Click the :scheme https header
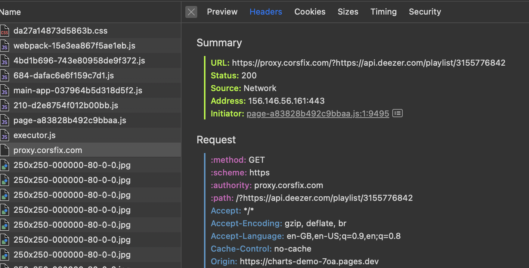The image size is (529, 268). tap(240, 172)
